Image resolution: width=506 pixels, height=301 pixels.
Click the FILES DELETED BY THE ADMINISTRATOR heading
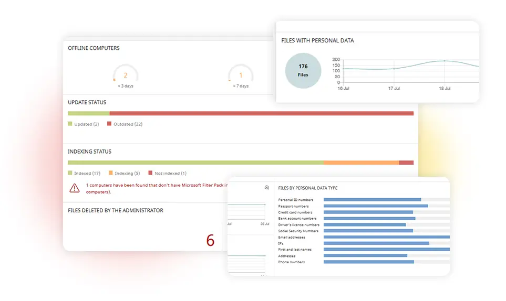click(x=116, y=210)
